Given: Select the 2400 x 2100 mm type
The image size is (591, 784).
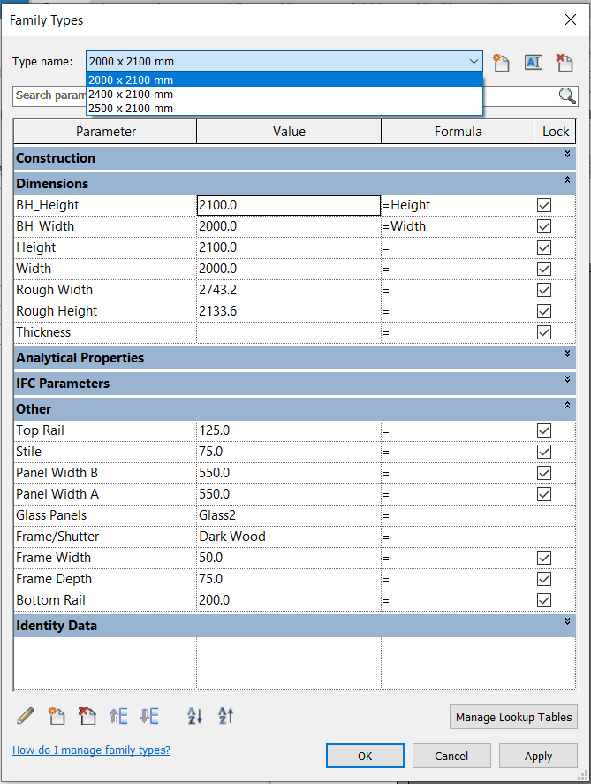Looking at the screenshot, I should tap(131, 94).
